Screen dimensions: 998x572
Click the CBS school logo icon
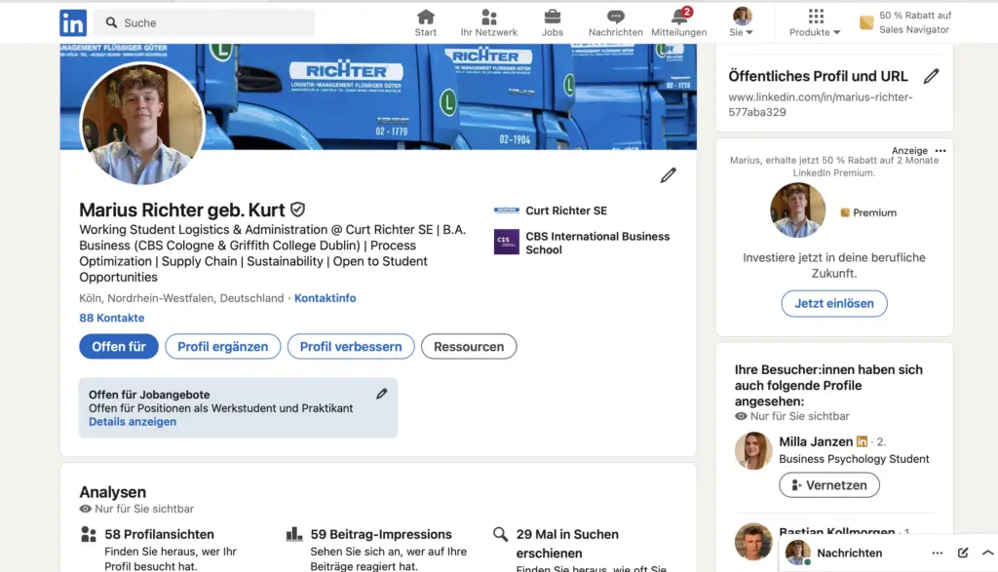coord(507,242)
